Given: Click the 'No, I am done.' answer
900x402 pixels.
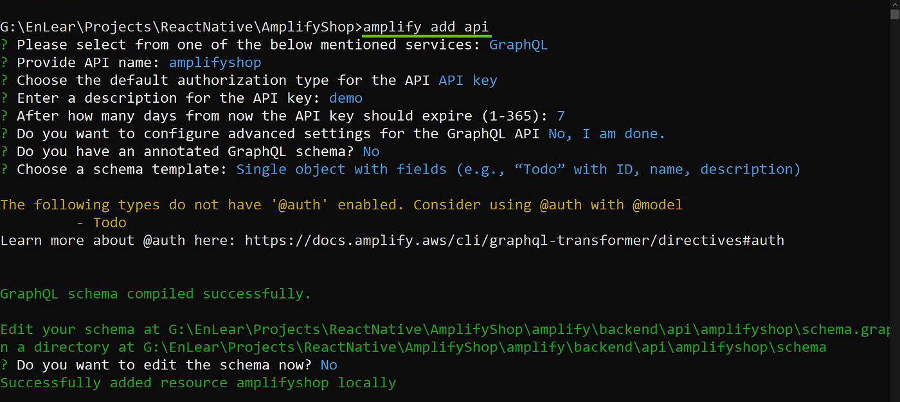Looking at the screenshot, I should [x=607, y=134].
